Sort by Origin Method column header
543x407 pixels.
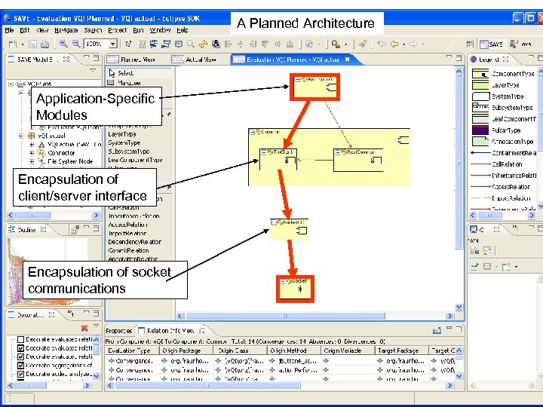point(294,350)
